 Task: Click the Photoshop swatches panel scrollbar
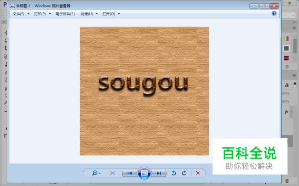(295, 45)
